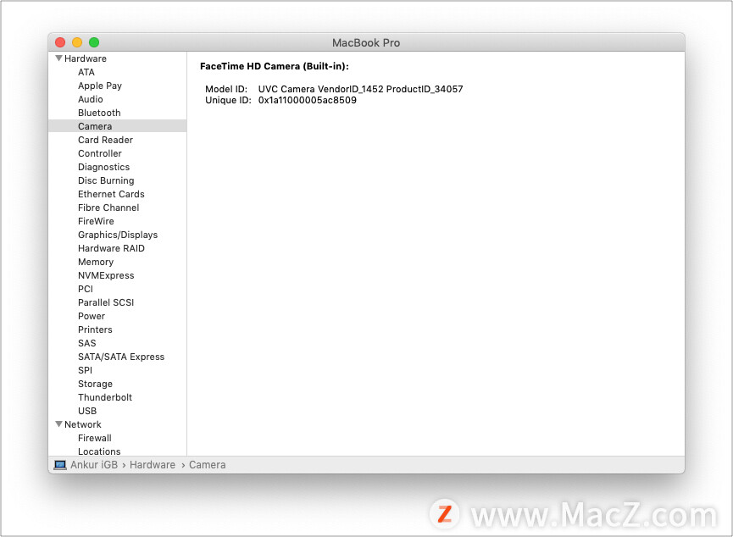The image size is (733, 537).
Task: Select Locations under Network
Action: 99,451
